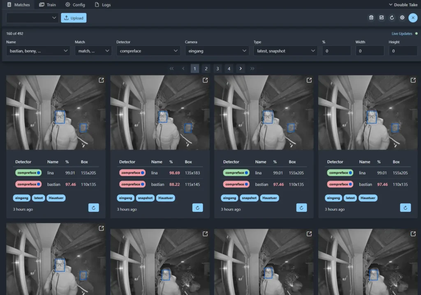Screen dimensions: 421x295
Task: Click the Train tab icon
Action: point(42,5)
